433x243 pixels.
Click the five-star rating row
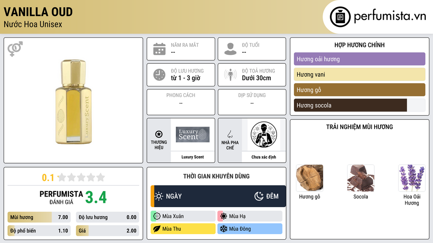coord(81,177)
